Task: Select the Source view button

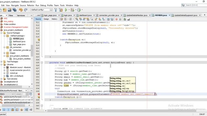Action: 38,19
